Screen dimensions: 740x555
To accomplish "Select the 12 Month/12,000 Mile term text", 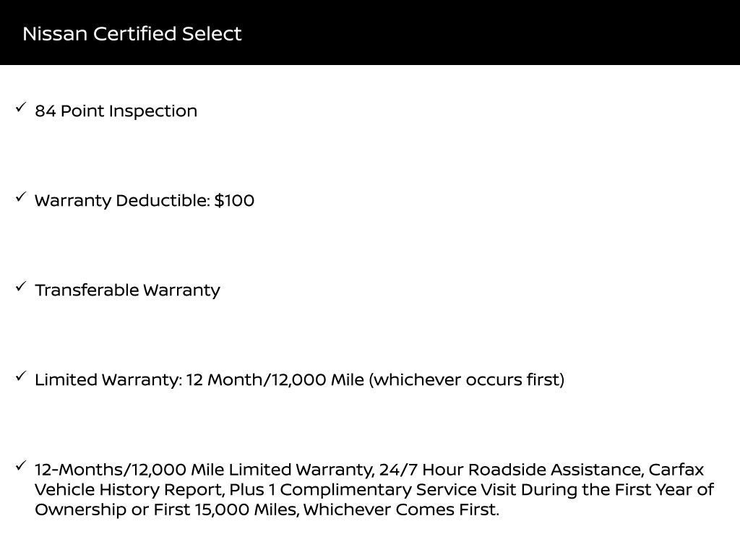I will coord(275,380).
